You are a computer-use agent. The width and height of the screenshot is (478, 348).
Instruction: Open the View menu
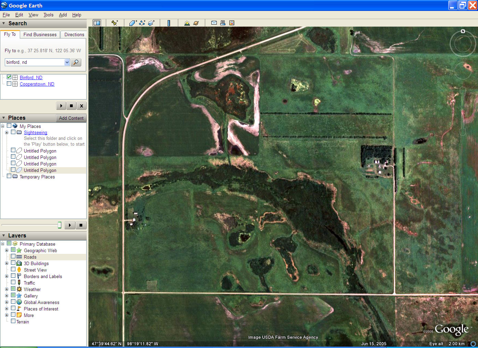pyautogui.click(x=33, y=15)
